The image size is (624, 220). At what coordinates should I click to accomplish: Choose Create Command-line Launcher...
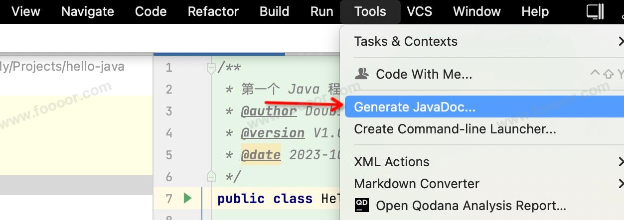pyautogui.click(x=455, y=129)
